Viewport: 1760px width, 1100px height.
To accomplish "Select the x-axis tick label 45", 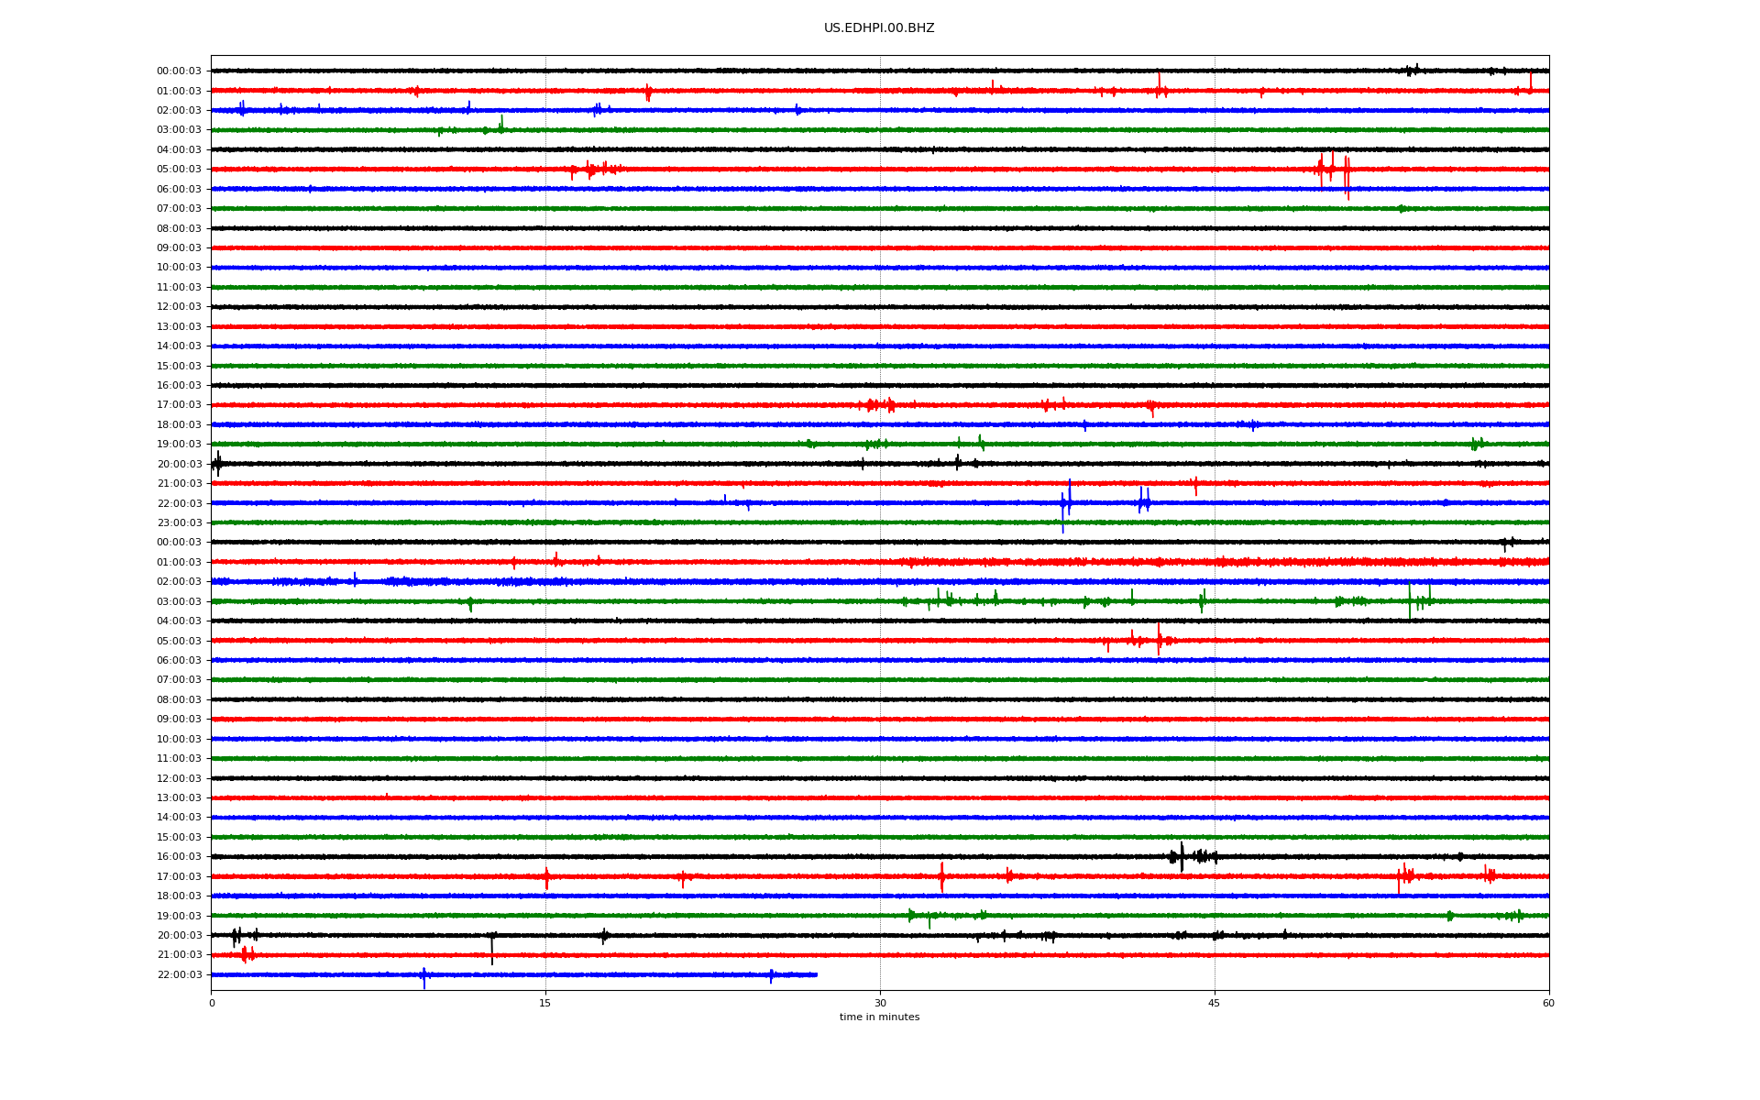I will (x=1215, y=1003).
